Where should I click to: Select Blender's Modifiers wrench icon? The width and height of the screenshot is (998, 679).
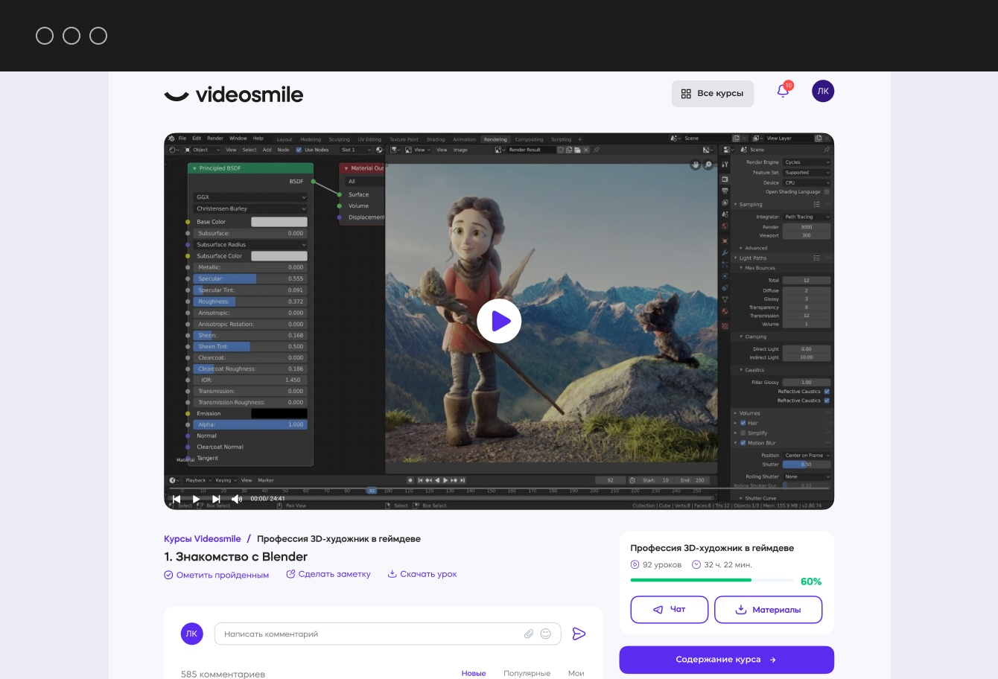click(725, 253)
